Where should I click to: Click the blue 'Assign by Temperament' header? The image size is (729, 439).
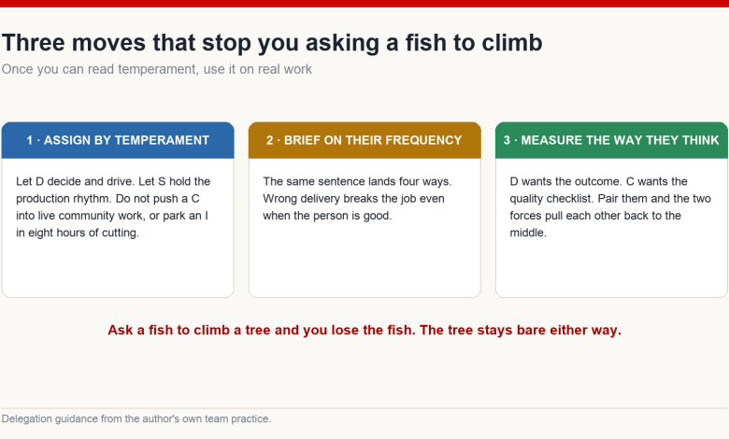pyautogui.click(x=118, y=140)
